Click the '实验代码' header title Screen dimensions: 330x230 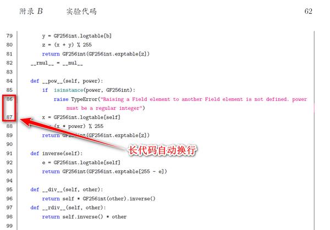tap(81, 12)
